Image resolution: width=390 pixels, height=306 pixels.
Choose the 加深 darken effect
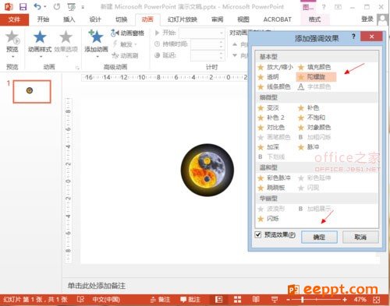268,147
